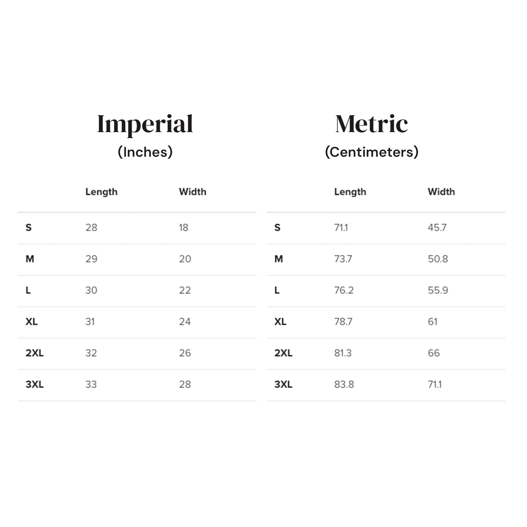
Task: Select the Metric length value 83.8
Action: [344, 384]
